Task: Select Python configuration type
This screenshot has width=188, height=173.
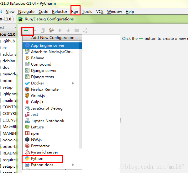Action: [50, 159]
